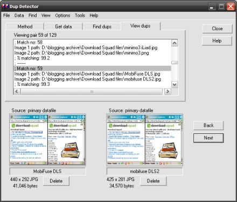Open the View menu
The height and width of the screenshot is (202, 237).
pyautogui.click(x=46, y=16)
